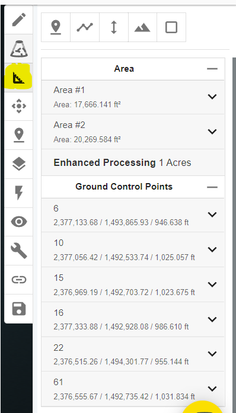Click the lightning bolt processing icon
The image size is (236, 413).
[19, 193]
